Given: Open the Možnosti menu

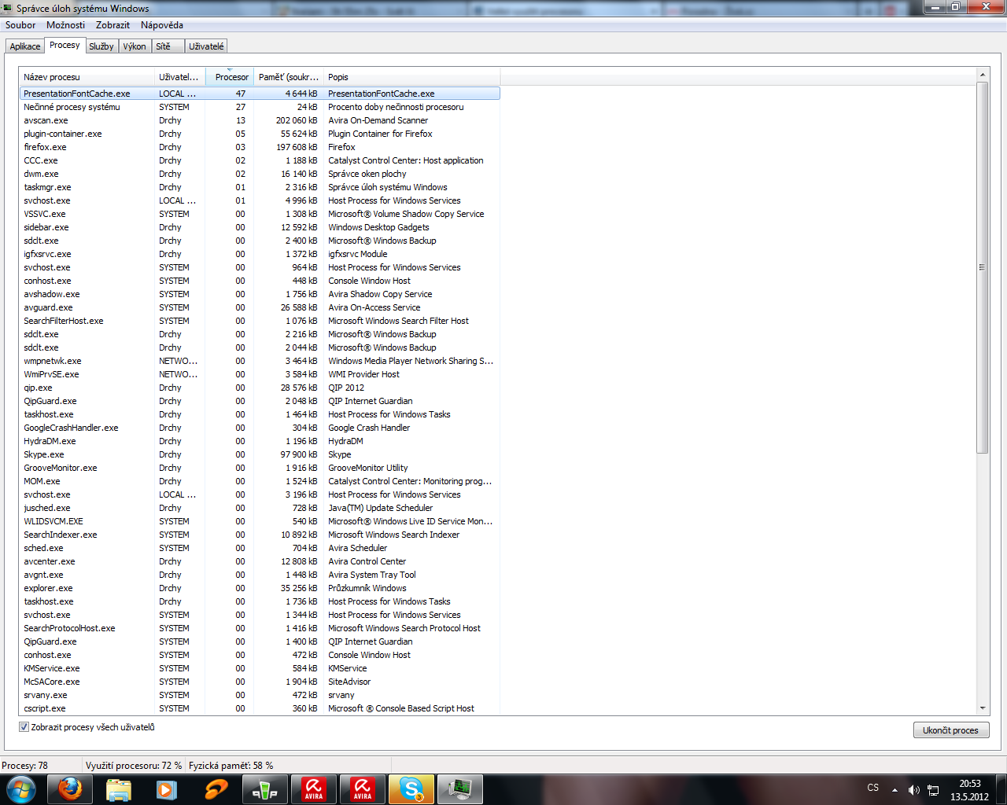Looking at the screenshot, I should [x=65, y=25].
